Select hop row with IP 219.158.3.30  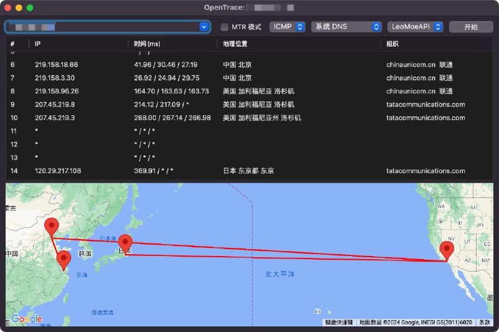(x=249, y=78)
